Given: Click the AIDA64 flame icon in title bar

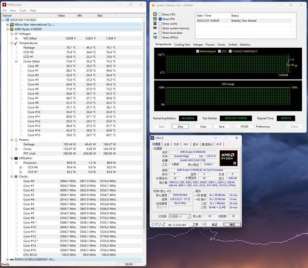Looking at the screenshot, I should coord(154,5).
